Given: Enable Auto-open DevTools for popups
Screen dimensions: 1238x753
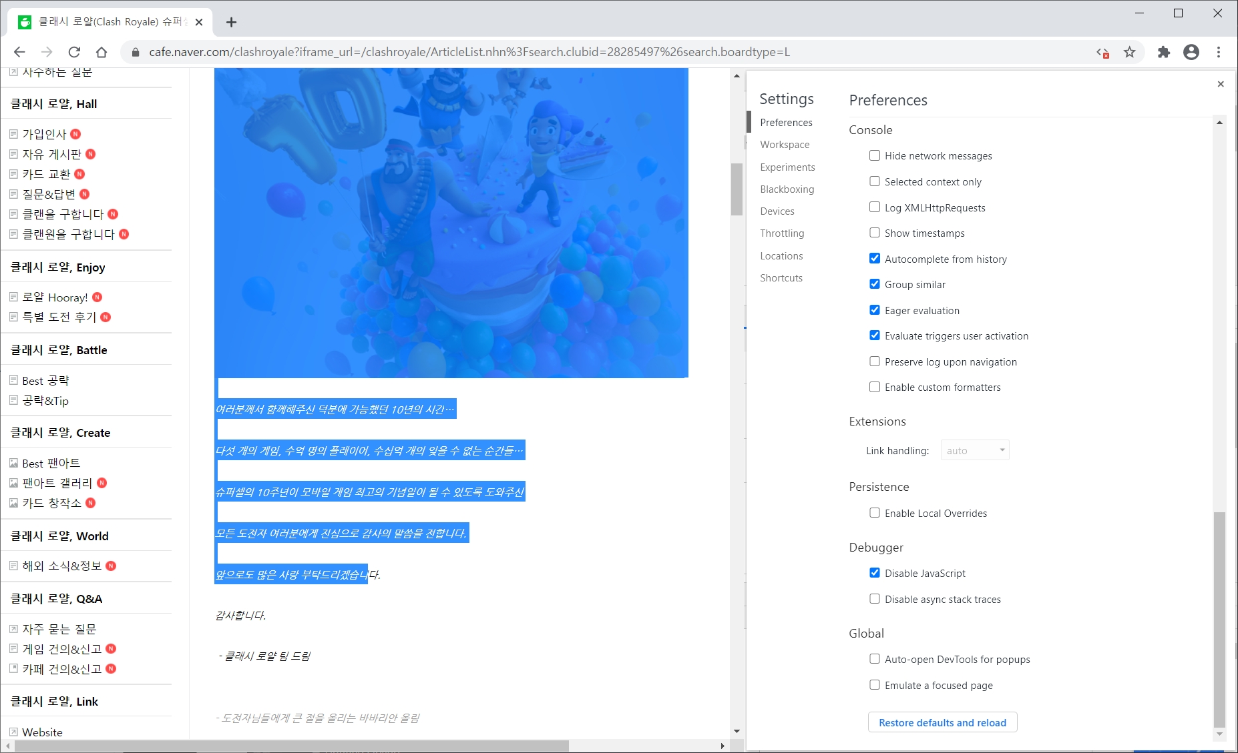Looking at the screenshot, I should click(x=874, y=659).
